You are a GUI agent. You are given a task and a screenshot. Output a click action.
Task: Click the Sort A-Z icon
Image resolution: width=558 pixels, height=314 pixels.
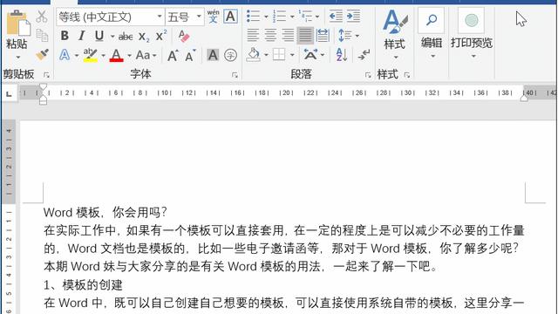[x=341, y=55]
